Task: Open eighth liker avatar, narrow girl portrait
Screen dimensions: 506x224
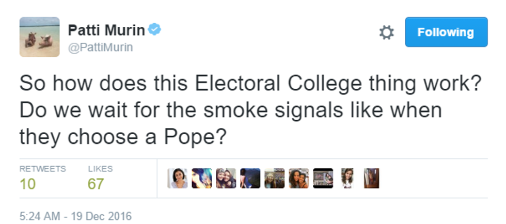Action: tap(347, 178)
